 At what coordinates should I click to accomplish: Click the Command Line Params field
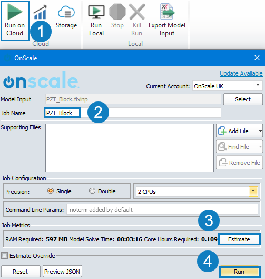coord(162,209)
